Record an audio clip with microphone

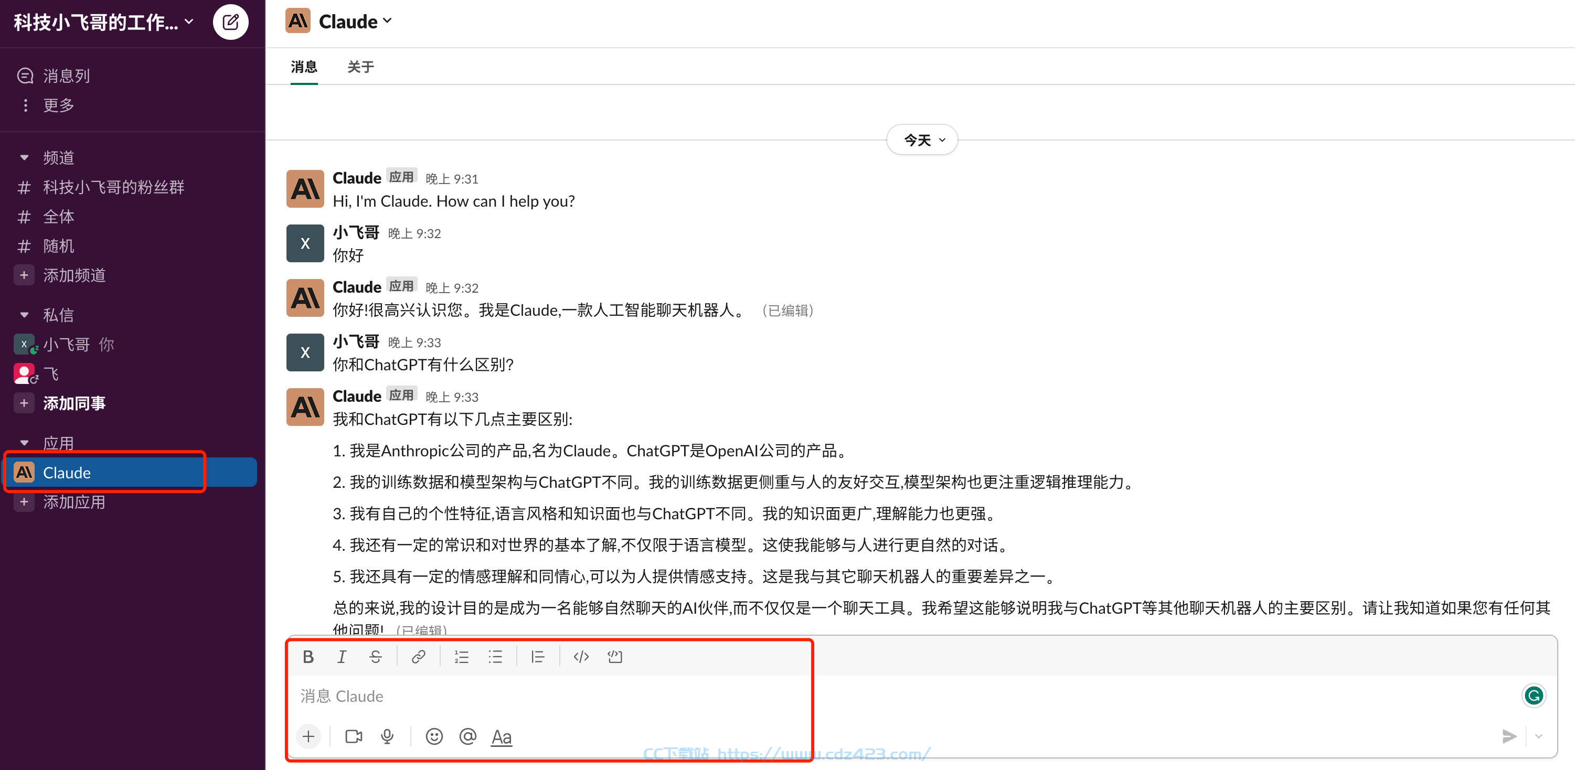tap(387, 736)
